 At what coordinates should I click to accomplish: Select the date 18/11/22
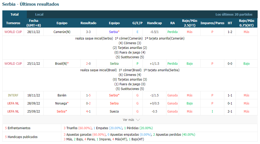(34, 95)
